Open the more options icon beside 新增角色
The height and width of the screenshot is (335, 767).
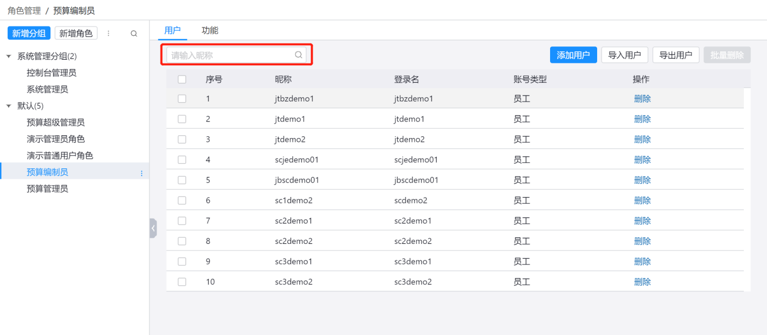pyautogui.click(x=108, y=34)
